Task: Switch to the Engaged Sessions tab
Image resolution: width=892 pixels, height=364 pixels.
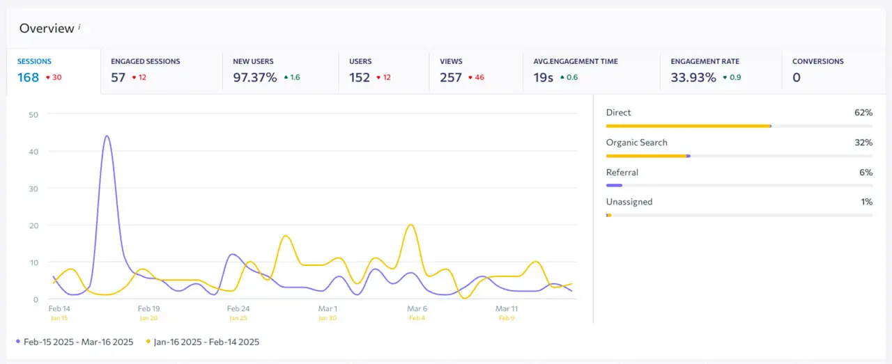Action: (161, 71)
